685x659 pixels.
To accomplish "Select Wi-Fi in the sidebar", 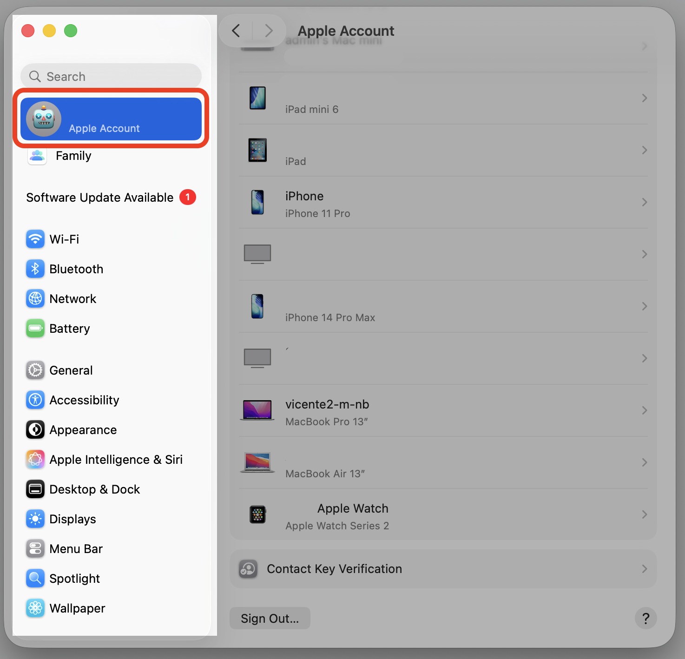I will pyautogui.click(x=111, y=239).
